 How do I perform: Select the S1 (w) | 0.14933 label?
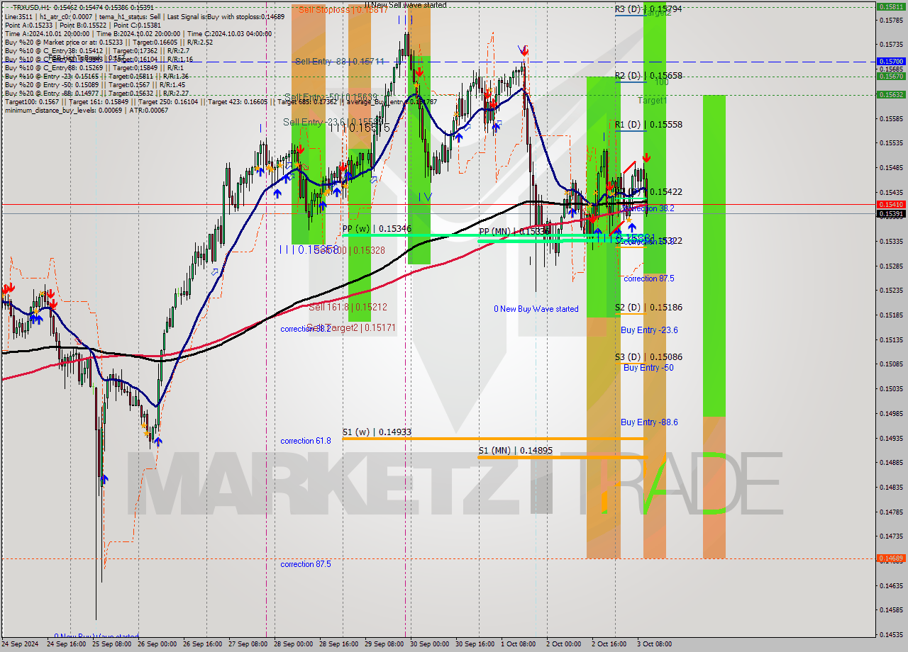click(377, 432)
